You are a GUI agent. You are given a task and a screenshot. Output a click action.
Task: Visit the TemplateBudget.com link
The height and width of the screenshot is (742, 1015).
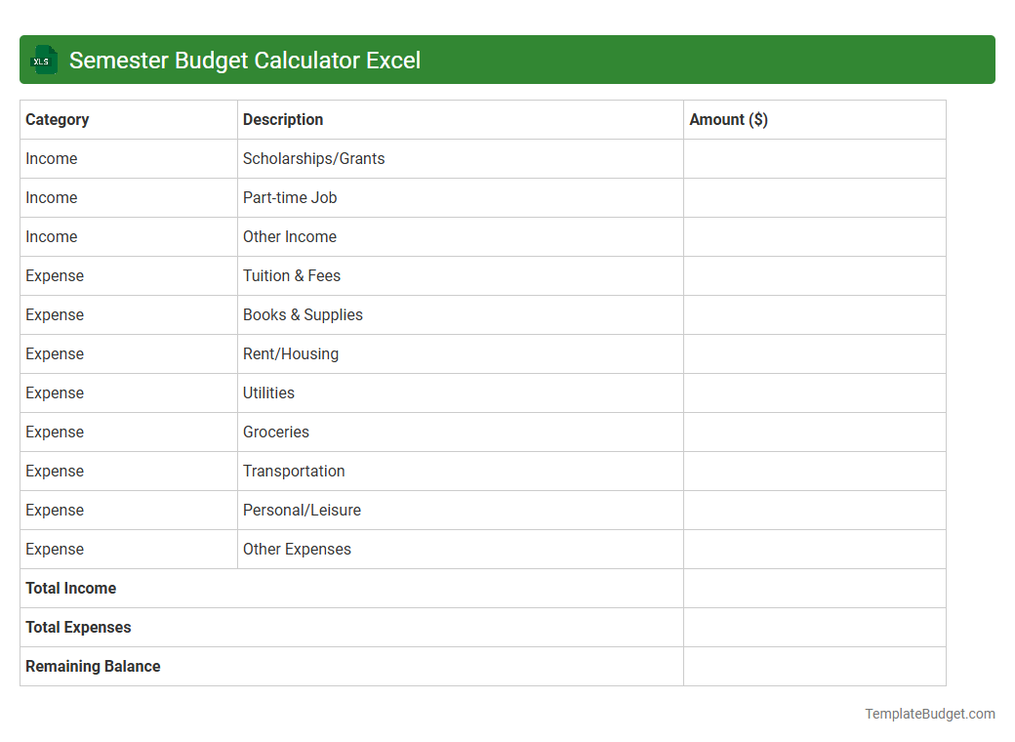point(927,714)
